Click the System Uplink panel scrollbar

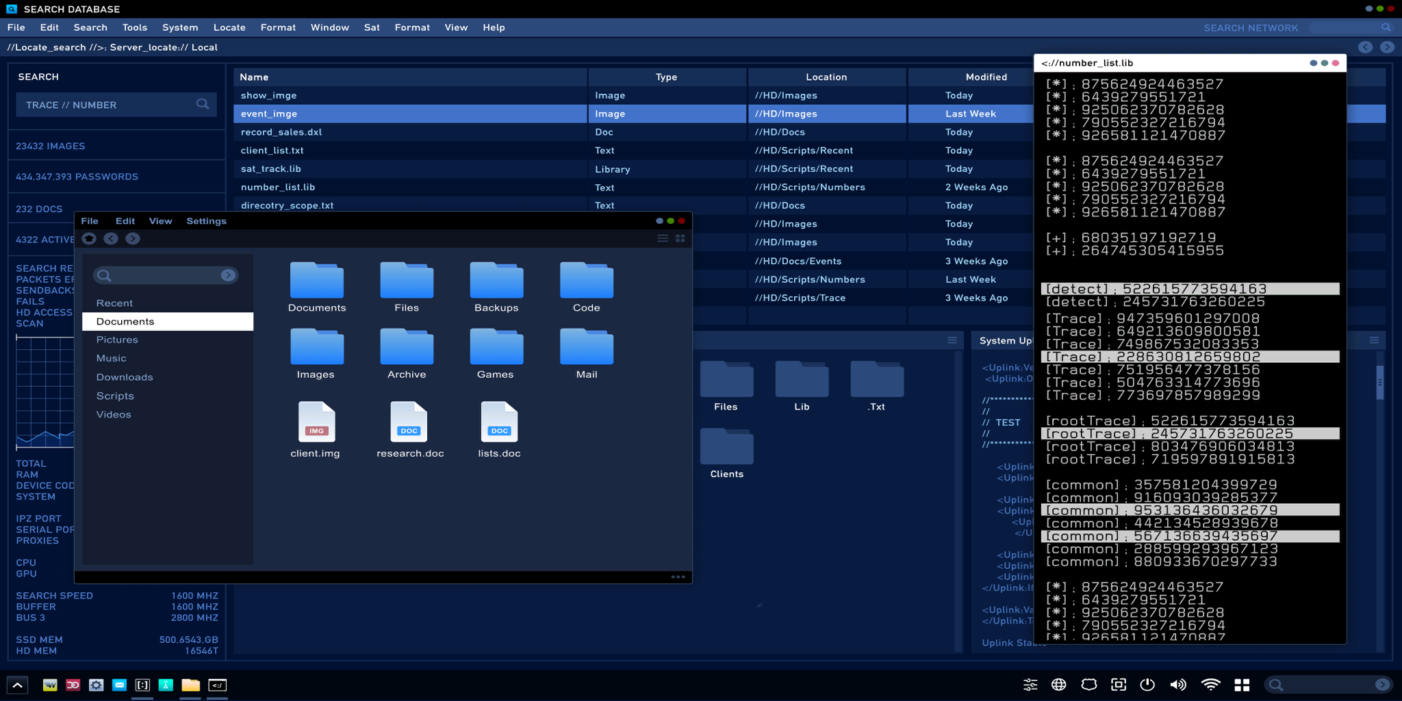pyautogui.click(x=1380, y=381)
